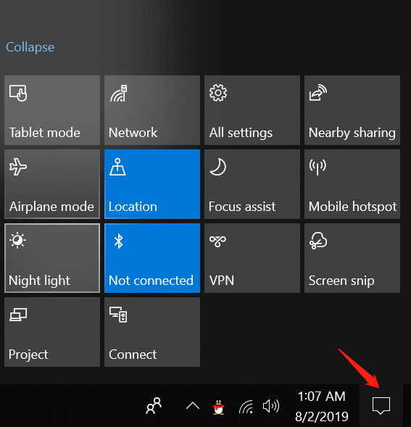Image resolution: width=411 pixels, height=427 pixels.
Task: Turn on Nearby sharing
Action: coord(352,110)
